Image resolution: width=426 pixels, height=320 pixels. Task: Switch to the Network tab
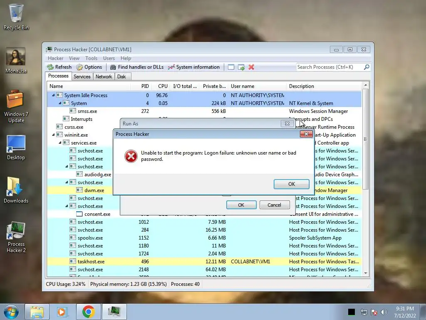[x=104, y=77]
